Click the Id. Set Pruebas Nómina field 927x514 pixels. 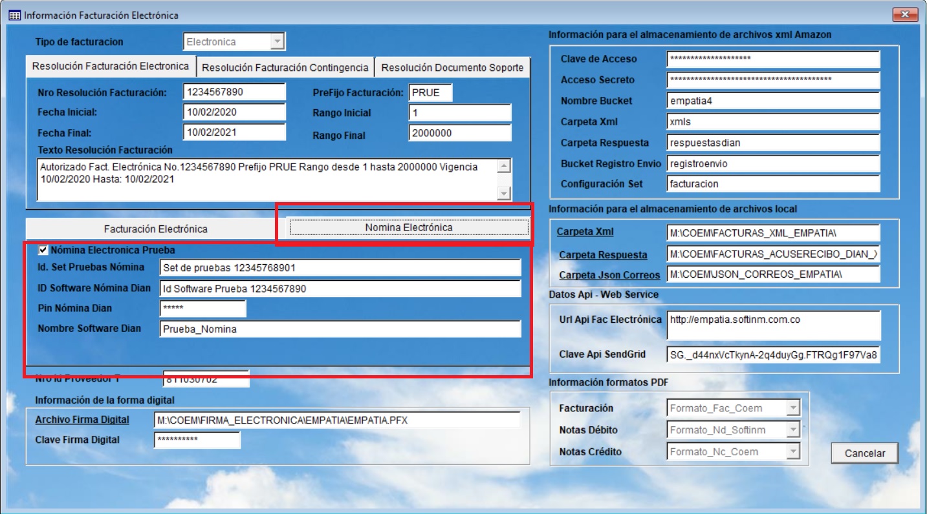click(340, 267)
